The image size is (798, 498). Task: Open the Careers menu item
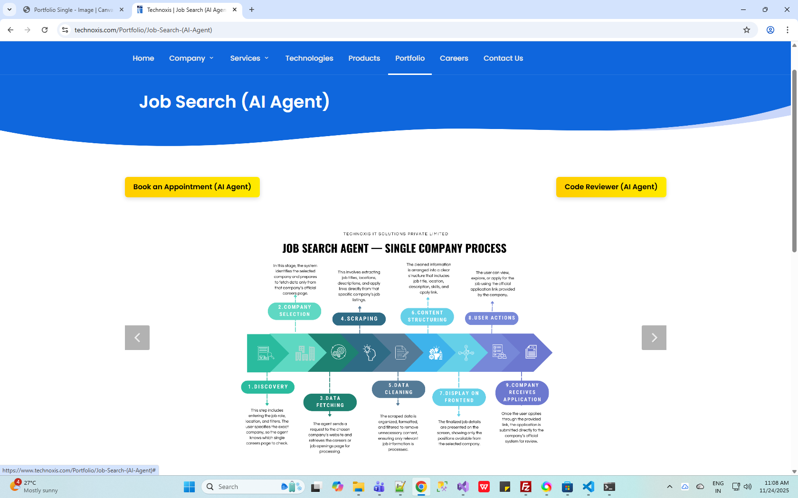click(454, 58)
